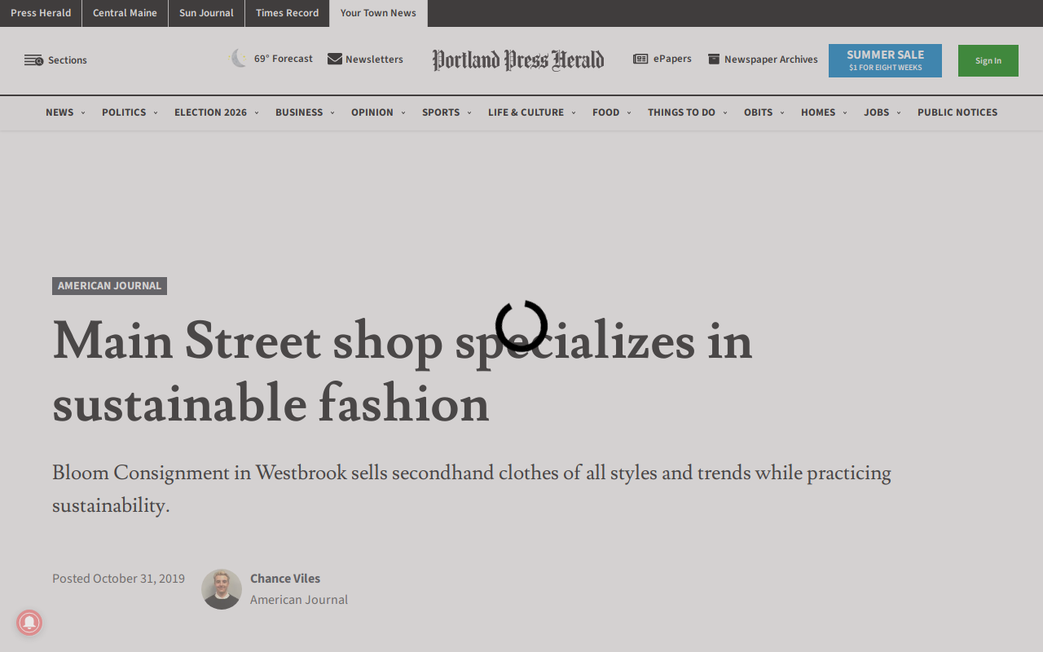Click the red notification bell icon
1043x652 pixels.
click(x=29, y=623)
